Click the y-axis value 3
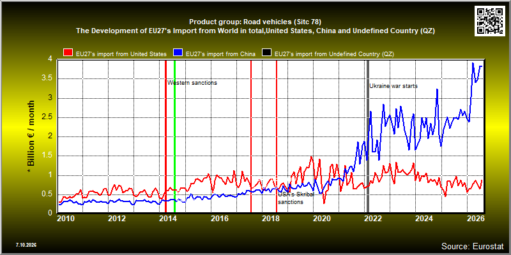Viewport: 511px width, 255px height. tap(50, 98)
